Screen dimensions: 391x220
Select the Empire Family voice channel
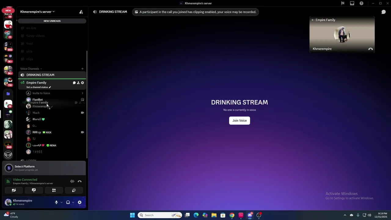[x=36, y=82]
